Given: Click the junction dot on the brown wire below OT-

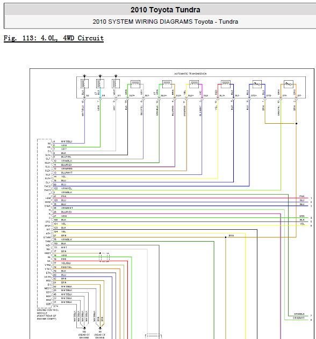Looking at the screenshot, I should point(296,123).
